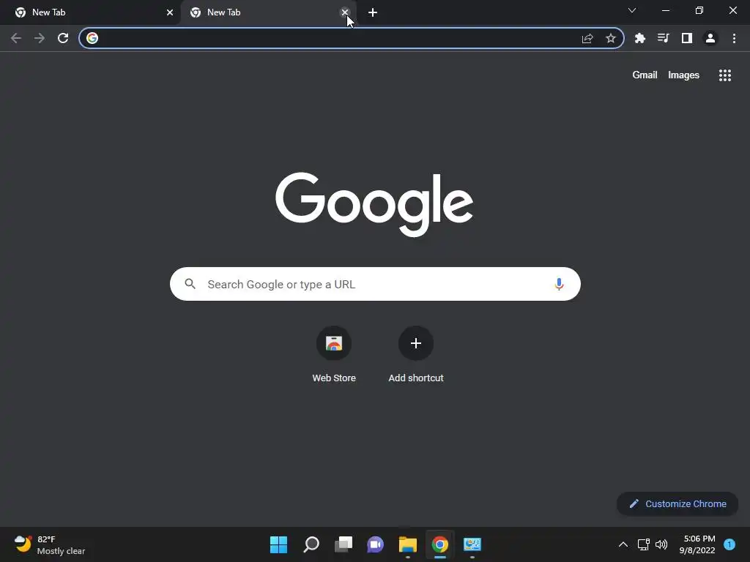Click the Google site icon in address bar
This screenshot has height=562, width=750.
pos(92,38)
